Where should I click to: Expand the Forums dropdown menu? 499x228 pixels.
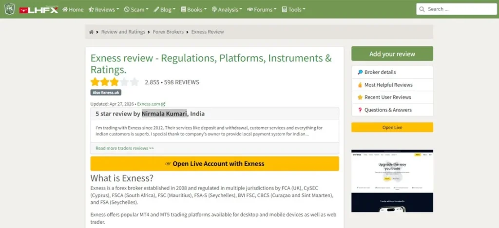click(262, 10)
